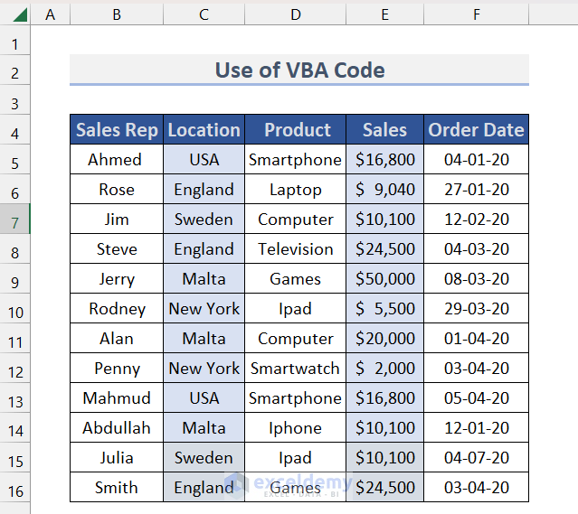Select column B header

point(116,14)
